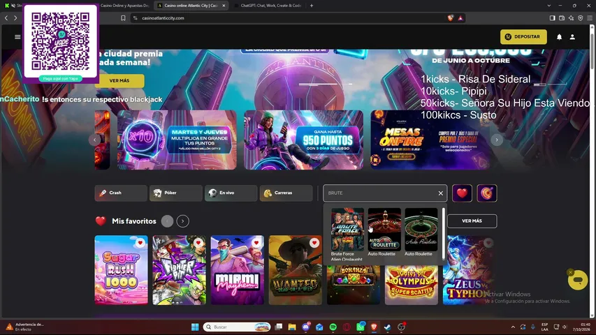This screenshot has width=596, height=335.
Task: Open the Miami Mayhem game
Action: (237, 270)
